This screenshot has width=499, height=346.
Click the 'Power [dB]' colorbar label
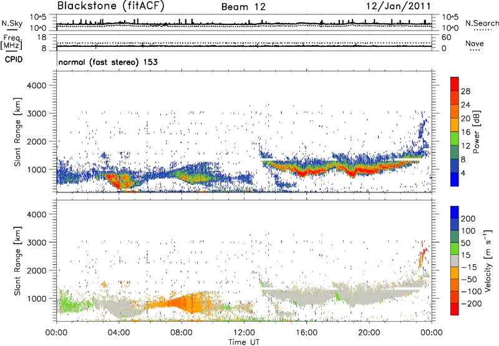pyautogui.click(x=477, y=132)
